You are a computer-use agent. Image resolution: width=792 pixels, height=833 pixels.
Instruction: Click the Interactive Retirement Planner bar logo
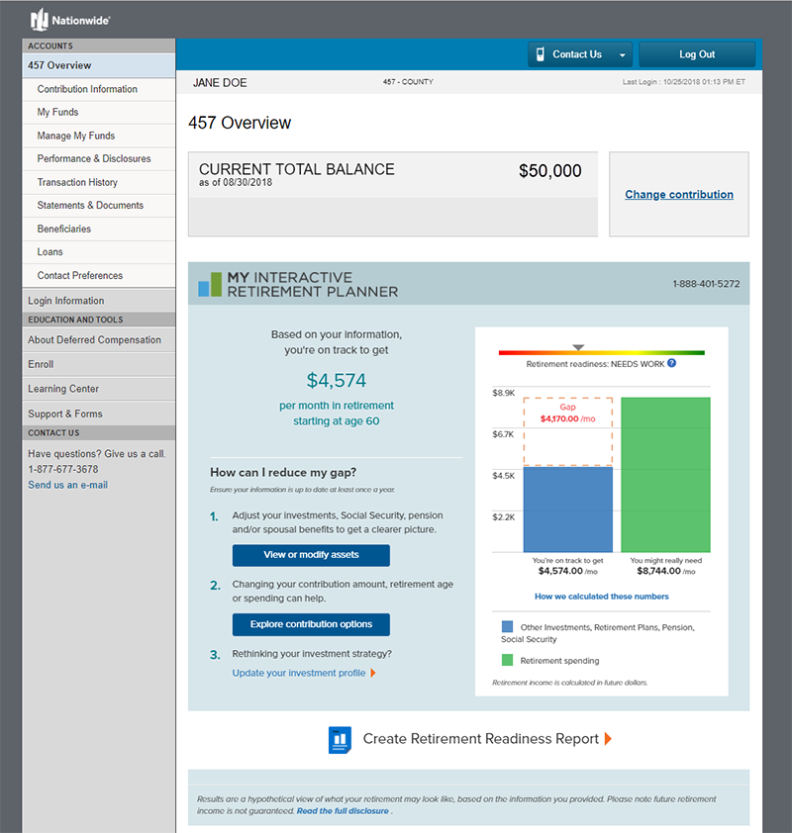tap(210, 284)
